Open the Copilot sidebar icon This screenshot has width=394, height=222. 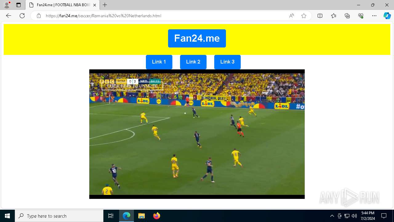(x=387, y=16)
